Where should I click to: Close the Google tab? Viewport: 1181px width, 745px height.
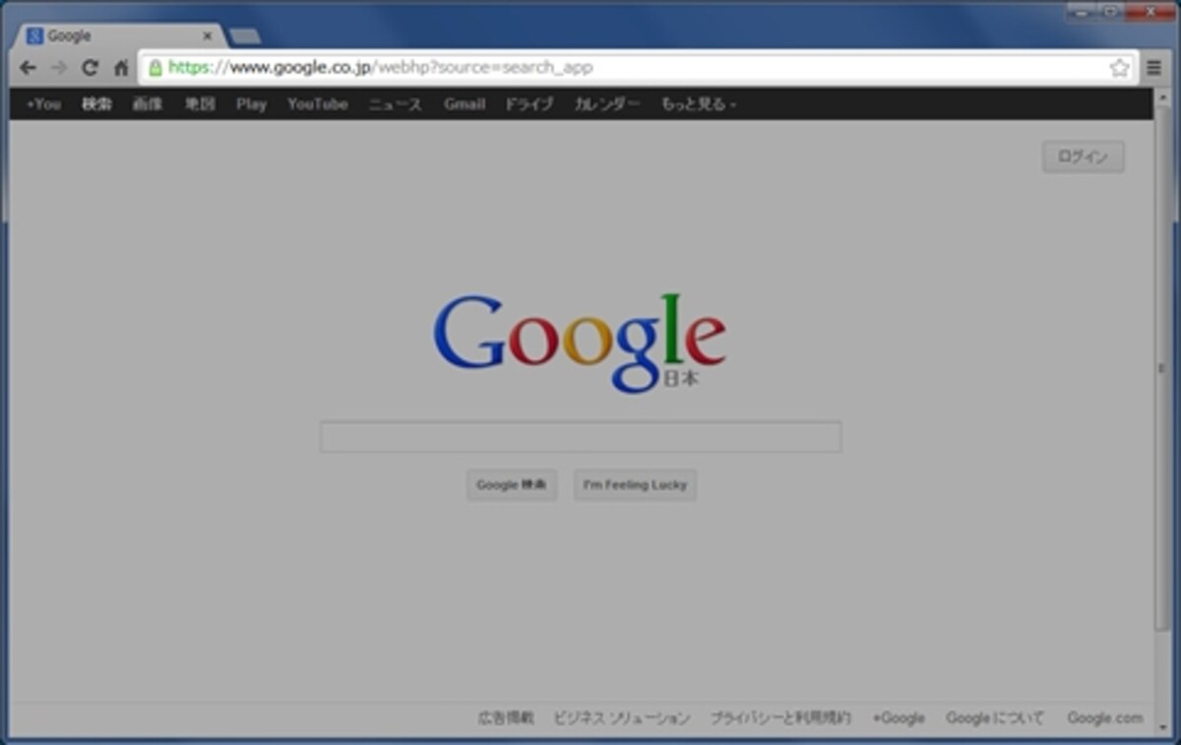(207, 35)
